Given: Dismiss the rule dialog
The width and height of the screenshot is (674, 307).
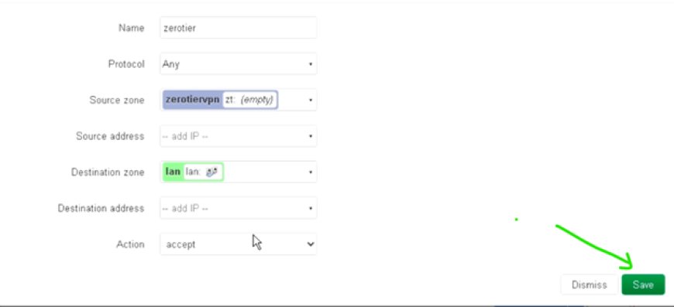Looking at the screenshot, I should click(589, 285).
